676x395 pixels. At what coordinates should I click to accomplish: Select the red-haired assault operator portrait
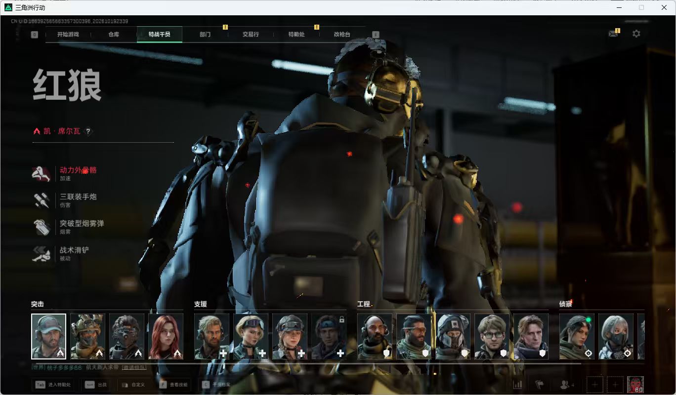pyautogui.click(x=166, y=336)
